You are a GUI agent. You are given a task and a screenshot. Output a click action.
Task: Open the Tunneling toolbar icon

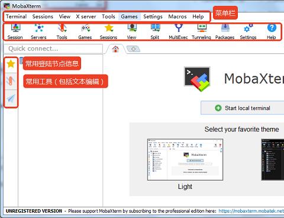201,31
